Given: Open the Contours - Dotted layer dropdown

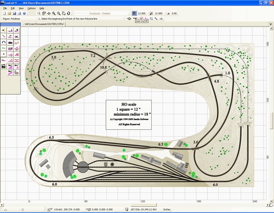Looking at the screenshot, I should tap(101, 13).
